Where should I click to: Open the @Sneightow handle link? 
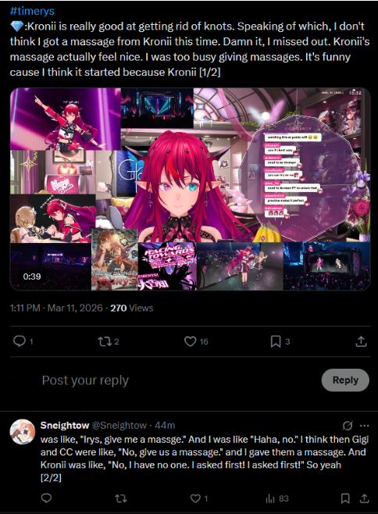point(119,425)
